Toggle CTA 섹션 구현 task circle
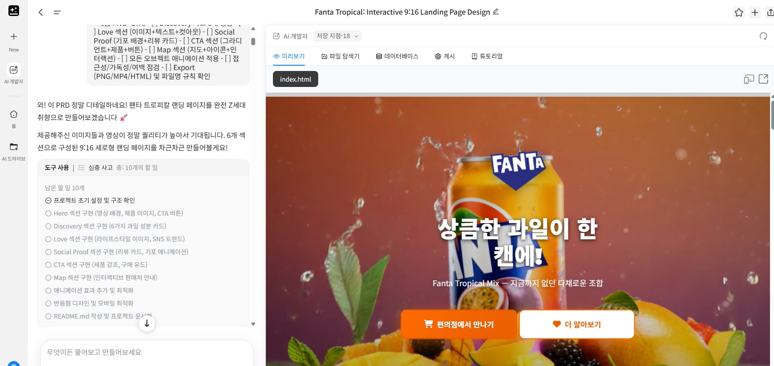The width and height of the screenshot is (774, 366). click(48, 265)
